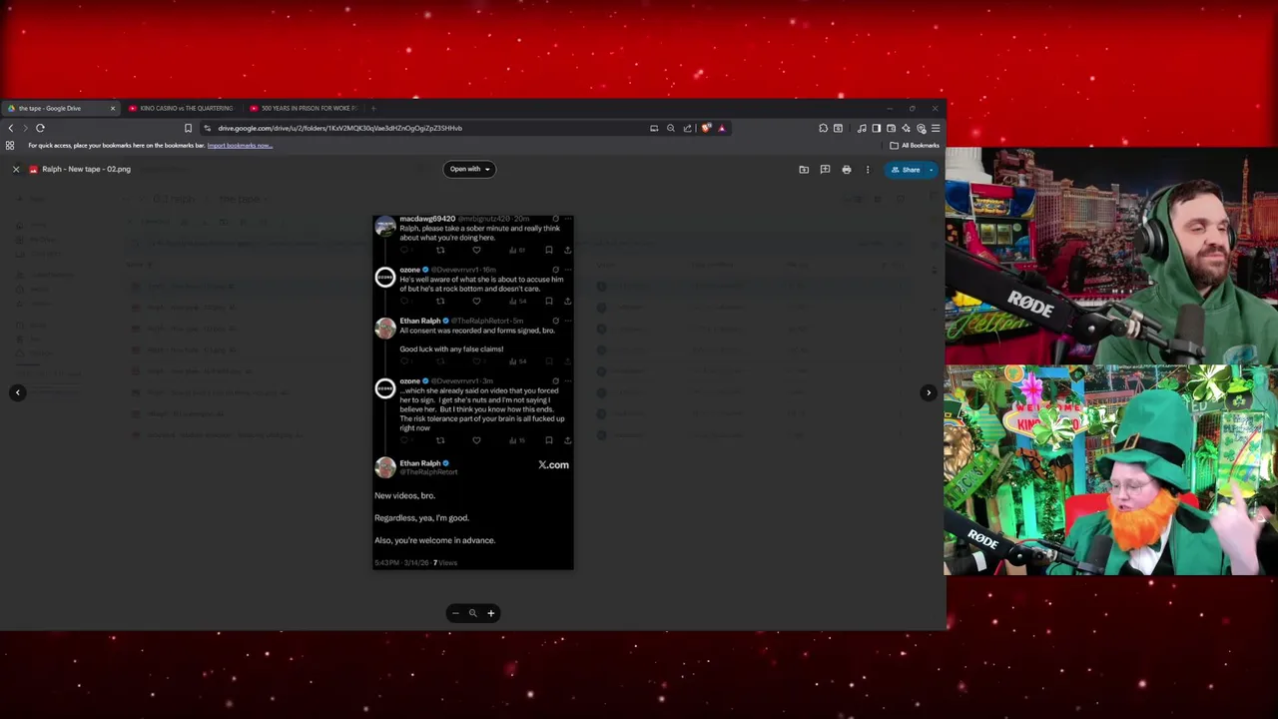This screenshot has height=719, width=1278.
Task: Click add shortcut to Drive icon
Action: click(804, 170)
